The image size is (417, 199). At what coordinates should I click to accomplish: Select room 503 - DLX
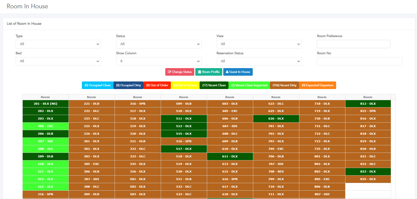(x=138, y=194)
